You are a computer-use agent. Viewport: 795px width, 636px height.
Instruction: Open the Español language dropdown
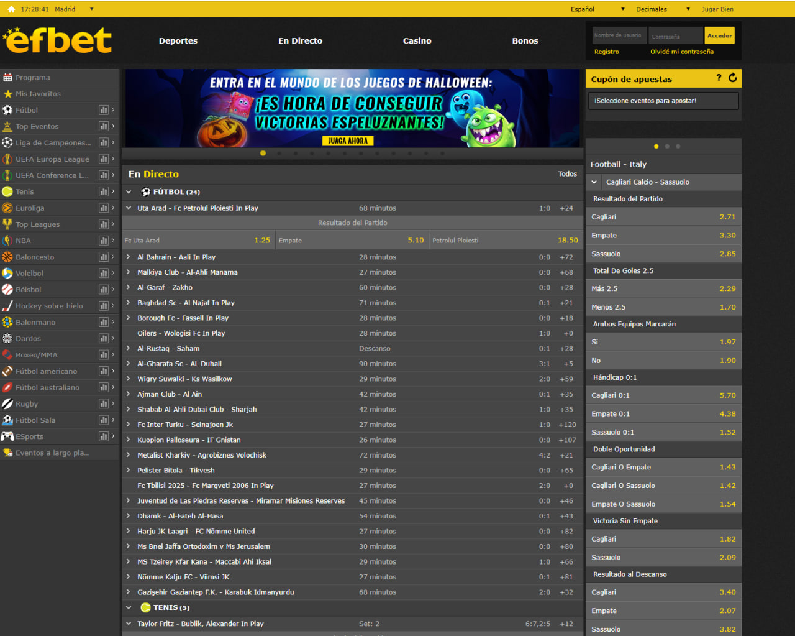click(x=597, y=9)
